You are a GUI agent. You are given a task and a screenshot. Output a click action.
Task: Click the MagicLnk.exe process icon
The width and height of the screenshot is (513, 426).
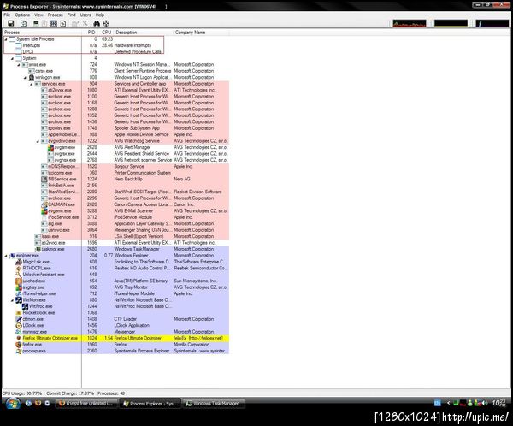tap(19, 262)
